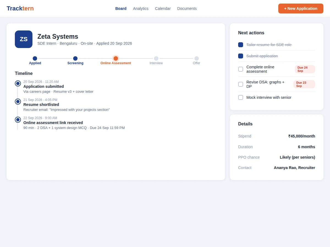Click the New Application button

pos(301,9)
